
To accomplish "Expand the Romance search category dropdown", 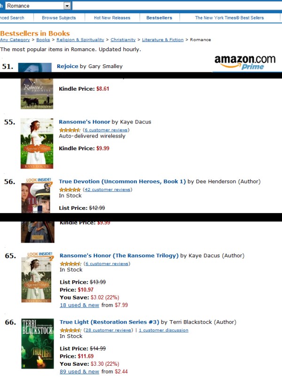I will pyautogui.click(x=67, y=6).
